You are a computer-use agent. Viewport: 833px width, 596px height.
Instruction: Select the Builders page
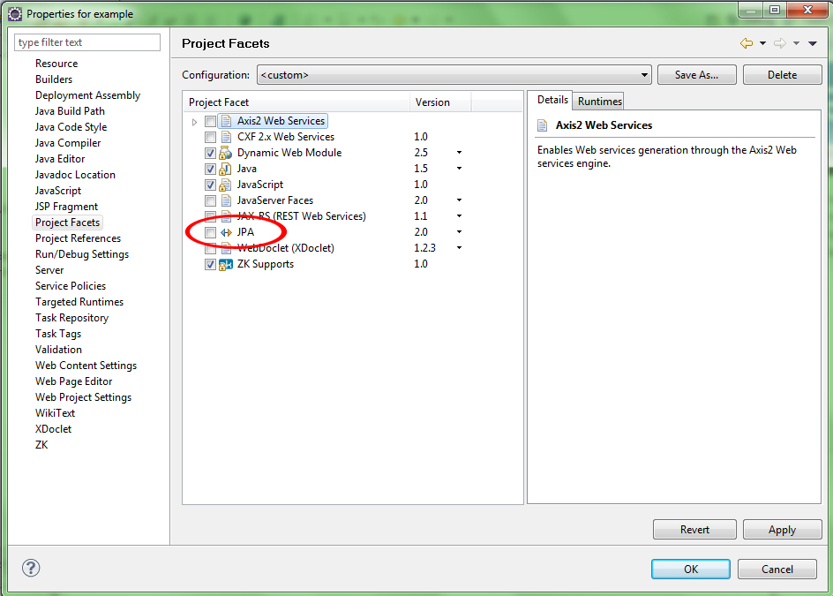pos(54,79)
